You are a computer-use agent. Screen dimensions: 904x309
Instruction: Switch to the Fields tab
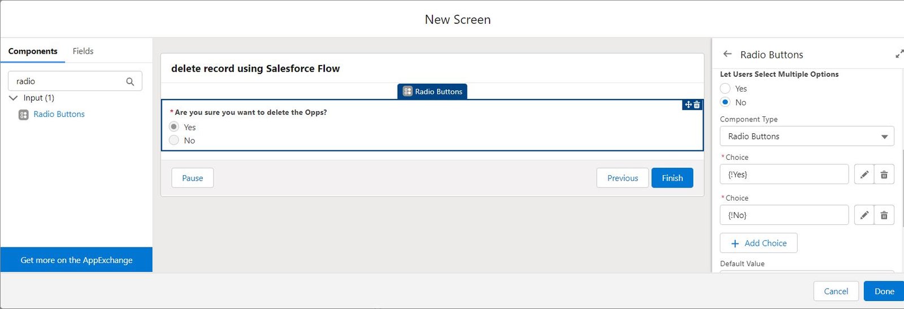[83, 51]
